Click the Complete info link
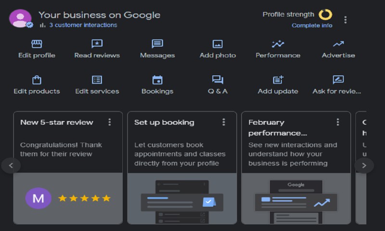 click(x=312, y=25)
